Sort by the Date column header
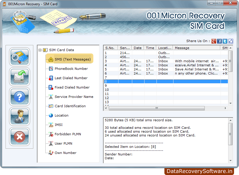 (138, 48)
